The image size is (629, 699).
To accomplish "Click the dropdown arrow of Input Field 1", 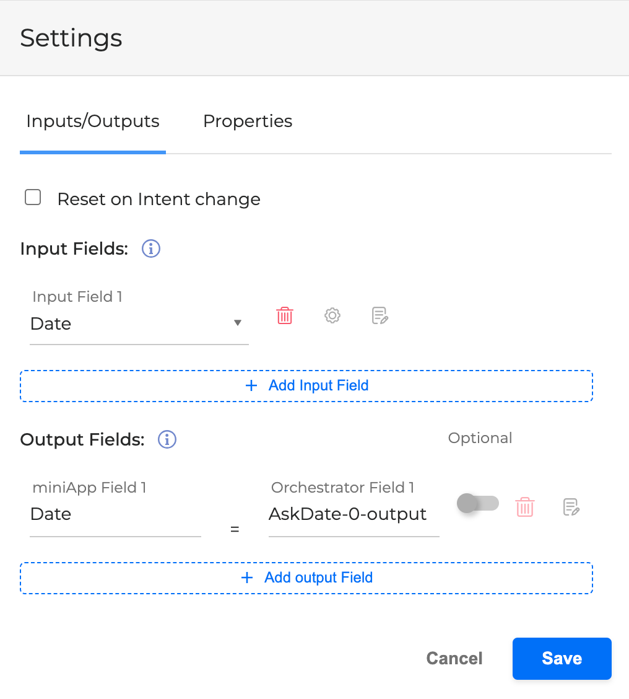I will pyautogui.click(x=237, y=323).
